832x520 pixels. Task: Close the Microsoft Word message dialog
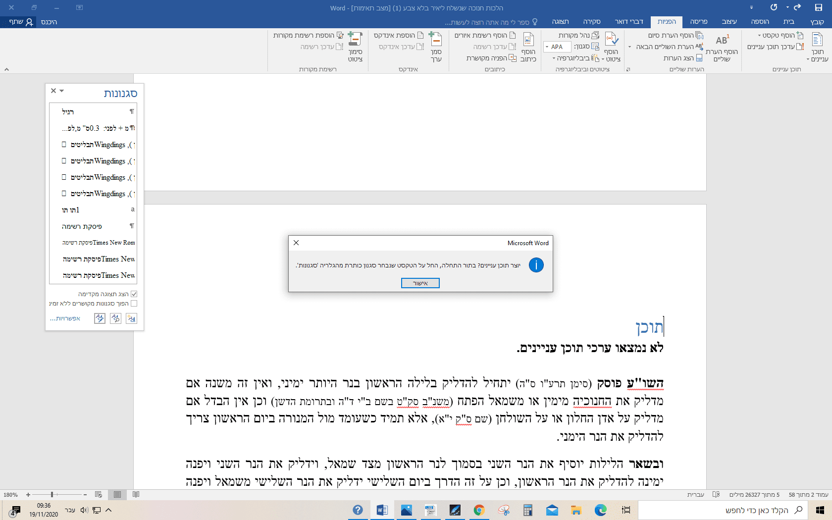click(296, 243)
